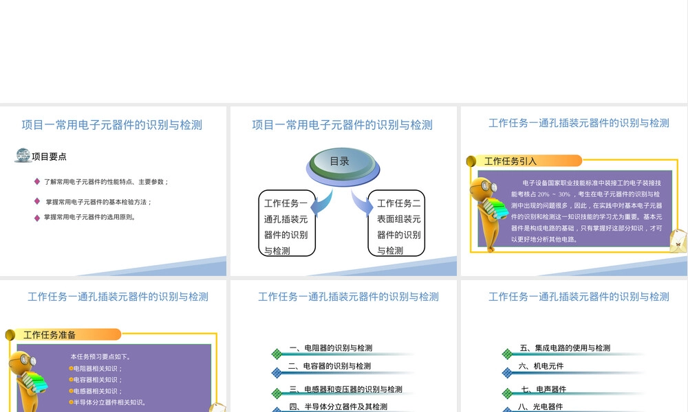Click the slide title above the 目录 diagram

click(x=342, y=125)
